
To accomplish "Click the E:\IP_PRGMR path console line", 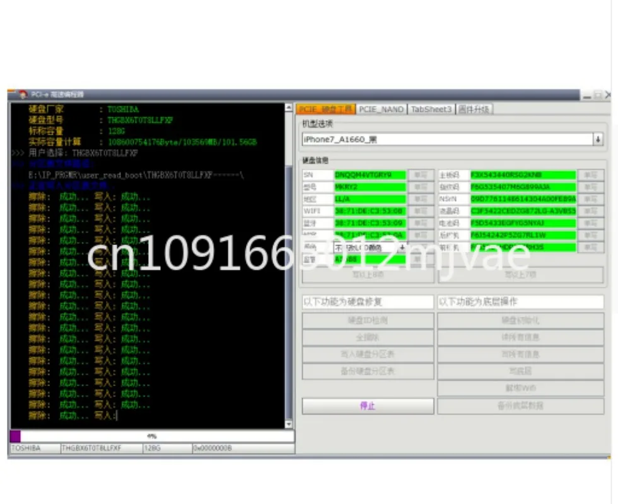I will pos(136,175).
